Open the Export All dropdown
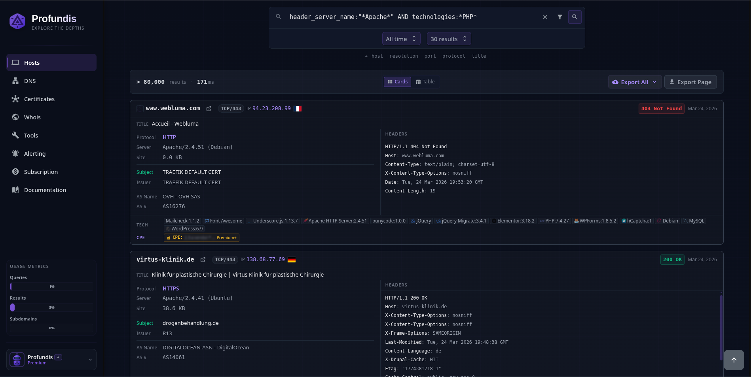The height and width of the screenshot is (377, 751). pos(635,82)
